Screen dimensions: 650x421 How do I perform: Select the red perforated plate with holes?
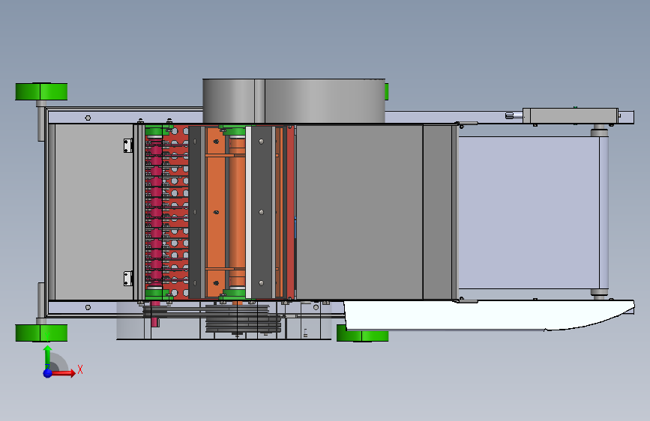pyautogui.click(x=176, y=212)
